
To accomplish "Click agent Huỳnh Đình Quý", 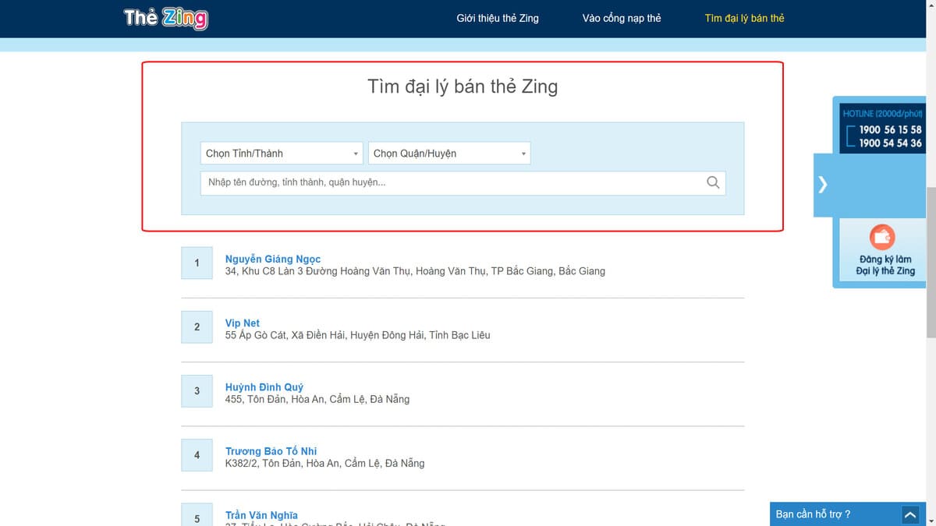I will coord(264,387).
